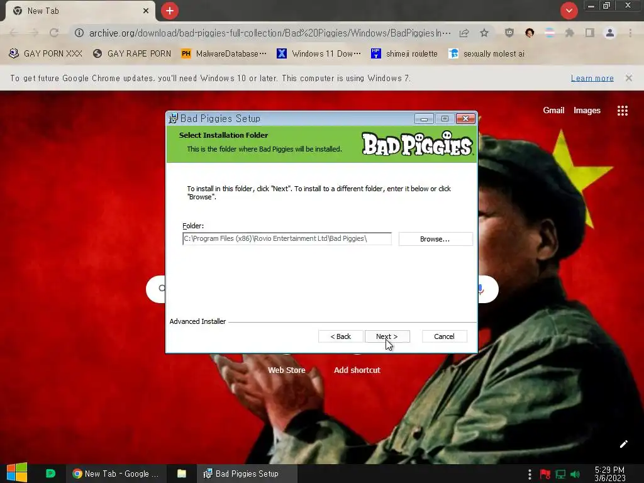Open a new tab with the plus button
Viewport: 644px width, 483px height.
(x=170, y=11)
